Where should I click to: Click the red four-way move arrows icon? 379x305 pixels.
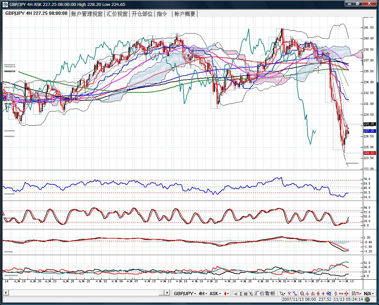346,293
